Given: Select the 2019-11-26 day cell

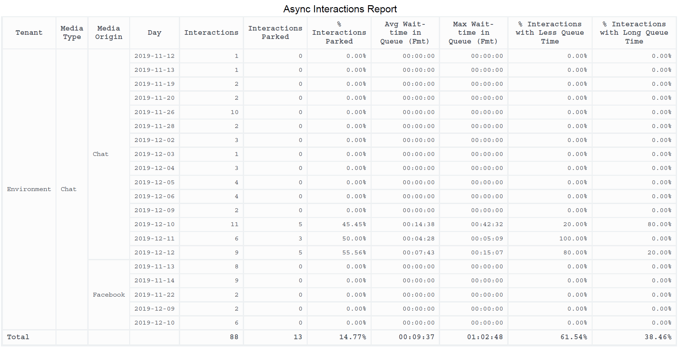Looking at the screenshot, I should coord(154,112).
